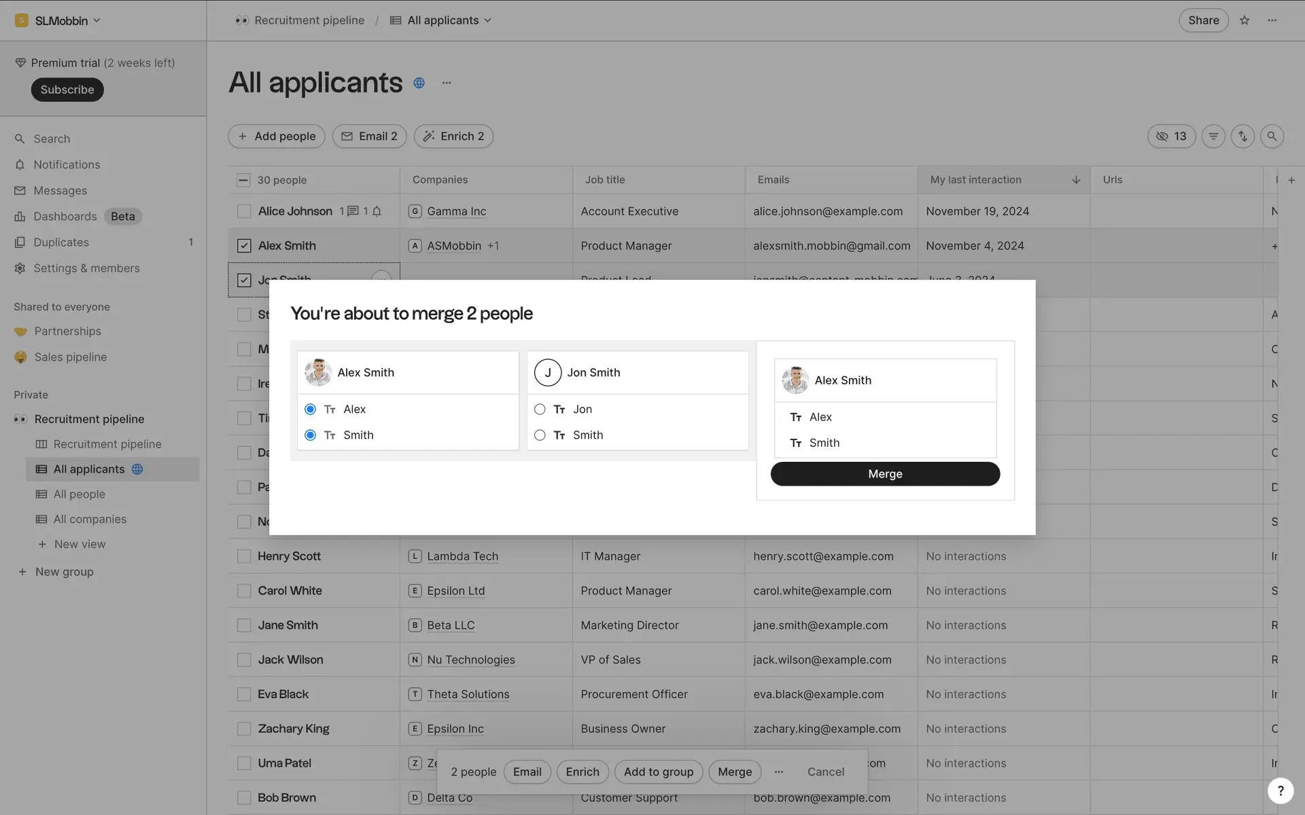
Task: Click the star favorite icon
Action: pos(1244,20)
